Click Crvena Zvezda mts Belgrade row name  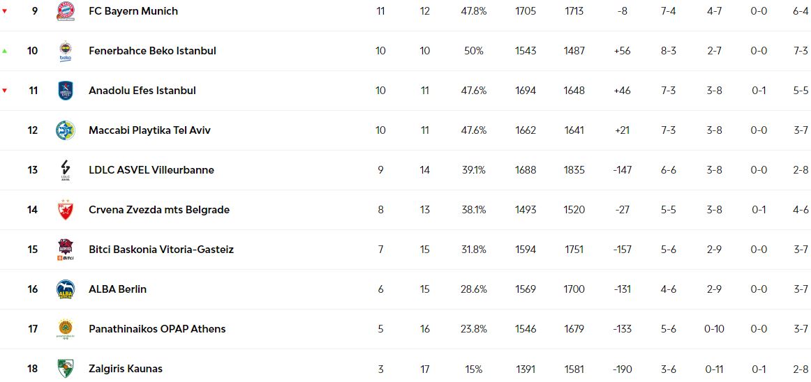coord(159,209)
